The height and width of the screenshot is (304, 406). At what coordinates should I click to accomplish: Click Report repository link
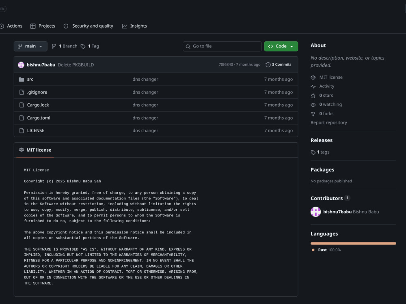(329, 122)
